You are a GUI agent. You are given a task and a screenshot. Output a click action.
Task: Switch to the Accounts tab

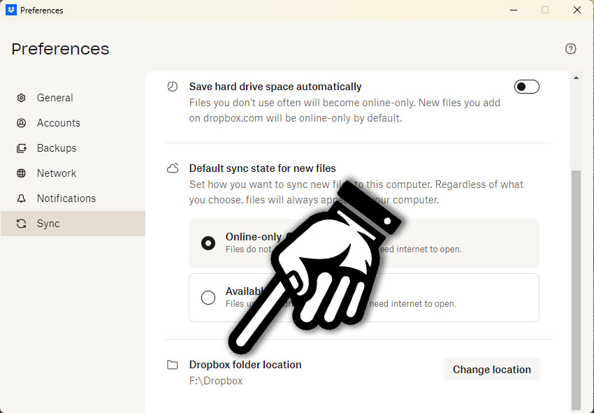coord(58,123)
